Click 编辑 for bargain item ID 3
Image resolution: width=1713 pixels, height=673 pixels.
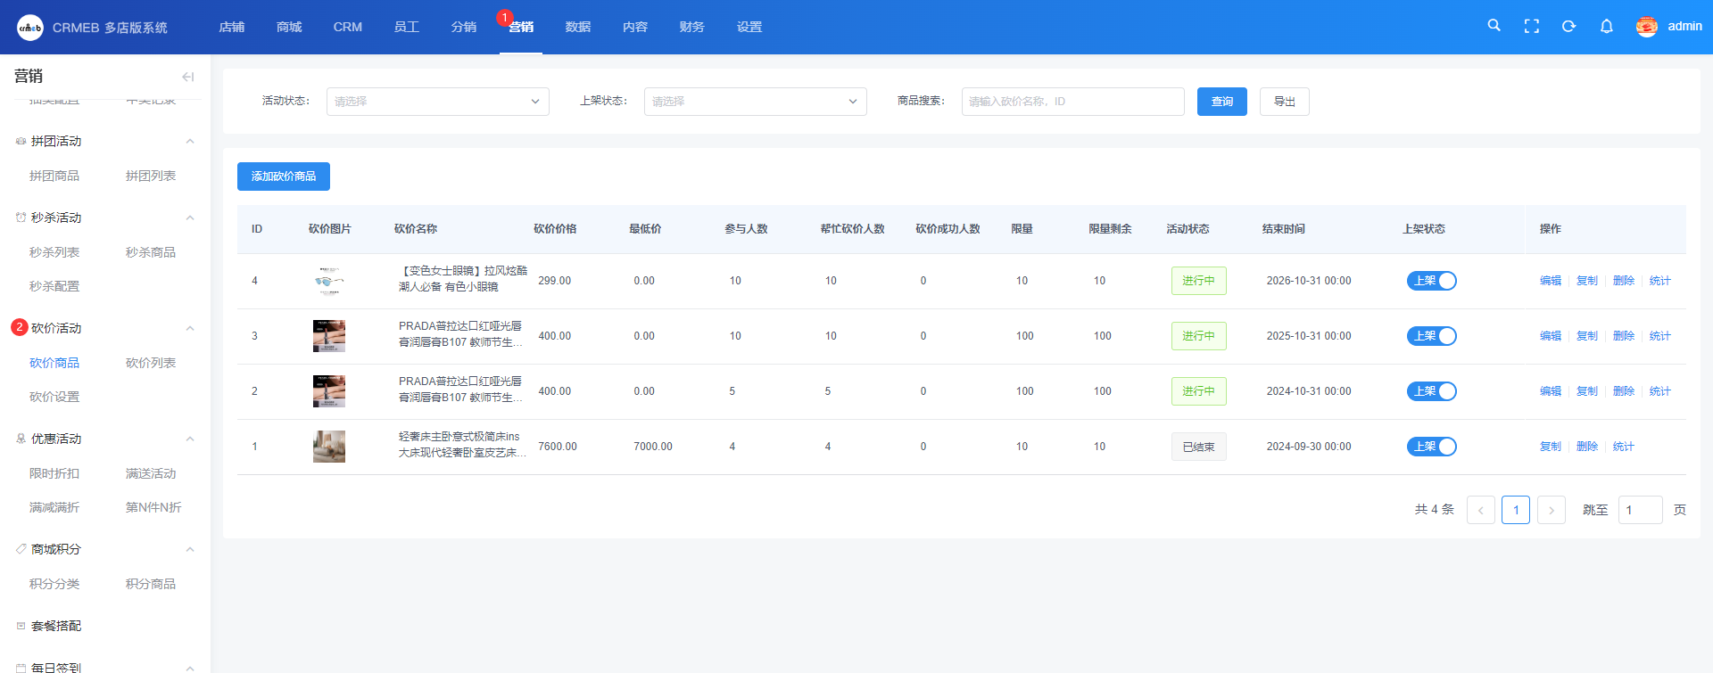click(1550, 336)
